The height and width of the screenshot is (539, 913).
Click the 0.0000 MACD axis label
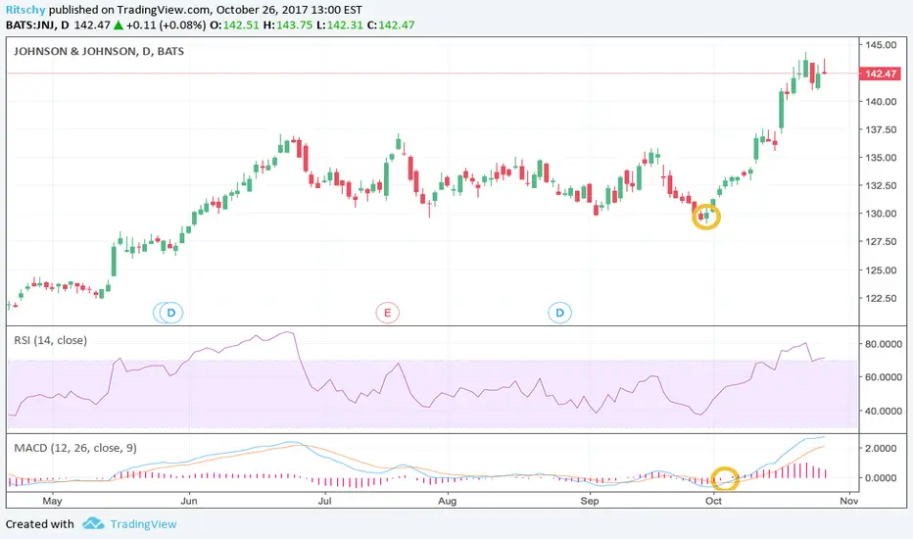[x=881, y=478]
